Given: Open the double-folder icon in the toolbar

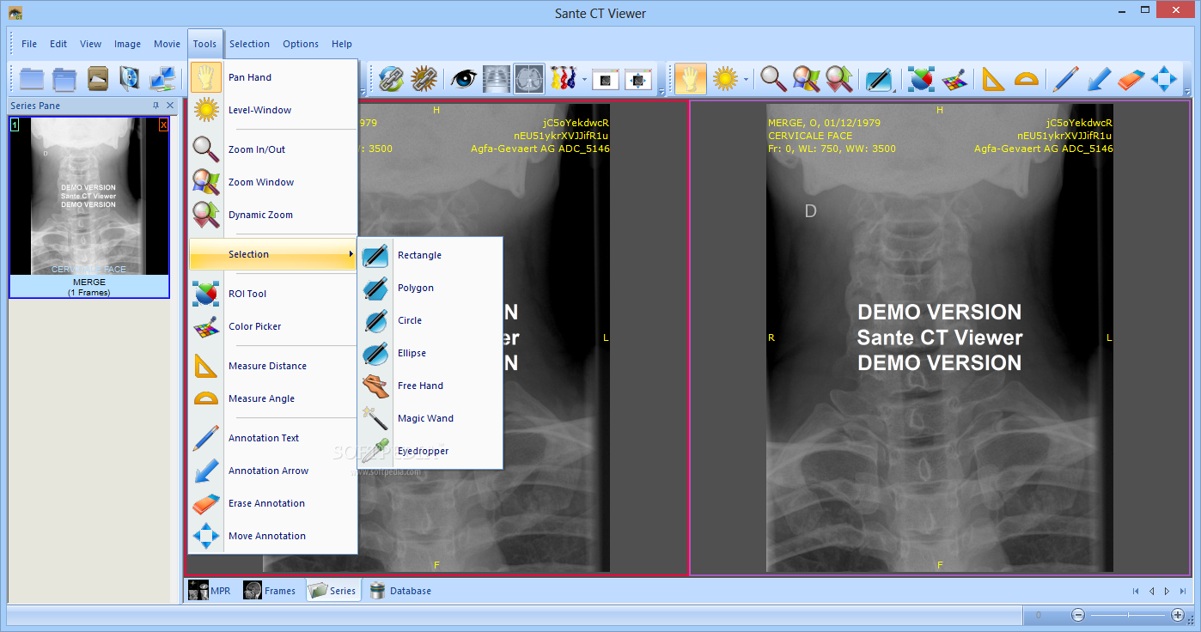Looking at the screenshot, I should tap(64, 79).
